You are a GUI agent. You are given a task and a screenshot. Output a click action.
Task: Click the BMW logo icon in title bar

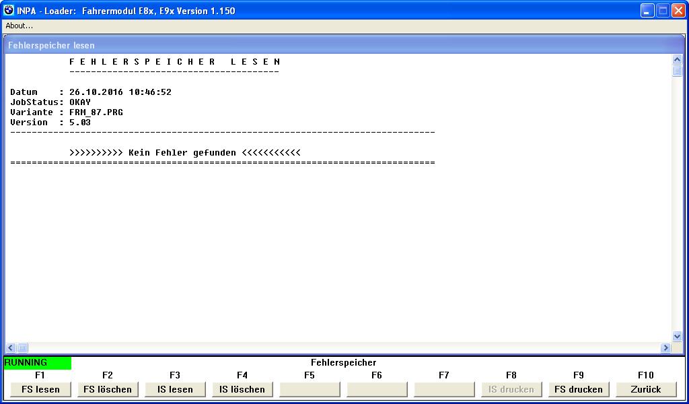(x=9, y=10)
